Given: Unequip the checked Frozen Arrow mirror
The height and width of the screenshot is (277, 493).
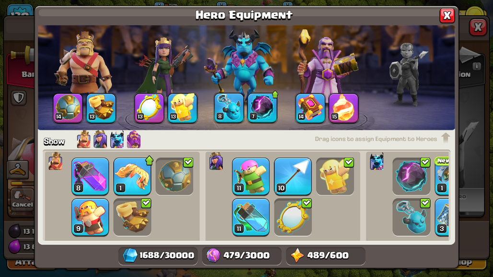Looking at the screenshot, I should (293, 217).
